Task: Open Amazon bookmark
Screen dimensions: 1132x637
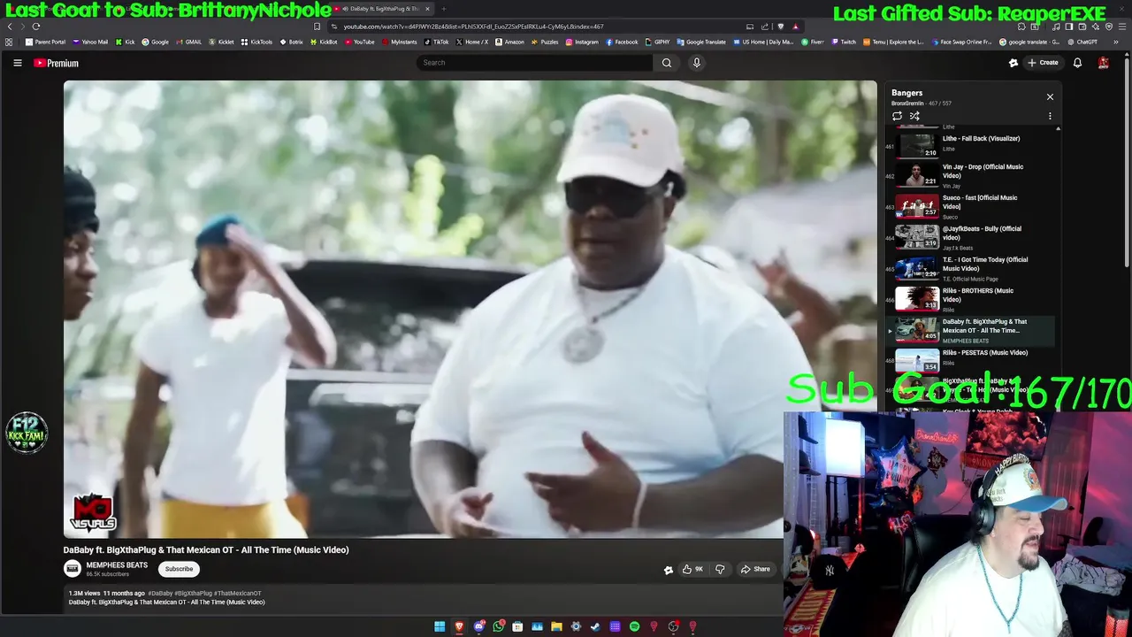Action: coord(509,42)
